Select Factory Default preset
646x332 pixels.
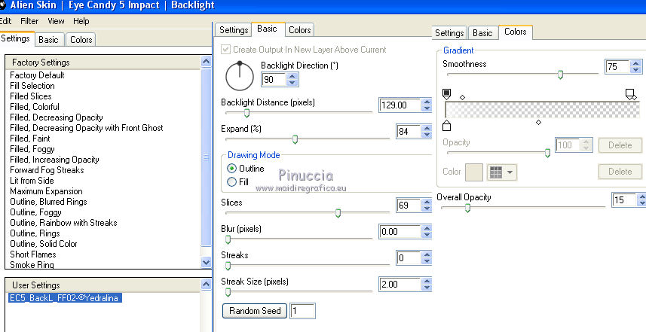pos(37,75)
